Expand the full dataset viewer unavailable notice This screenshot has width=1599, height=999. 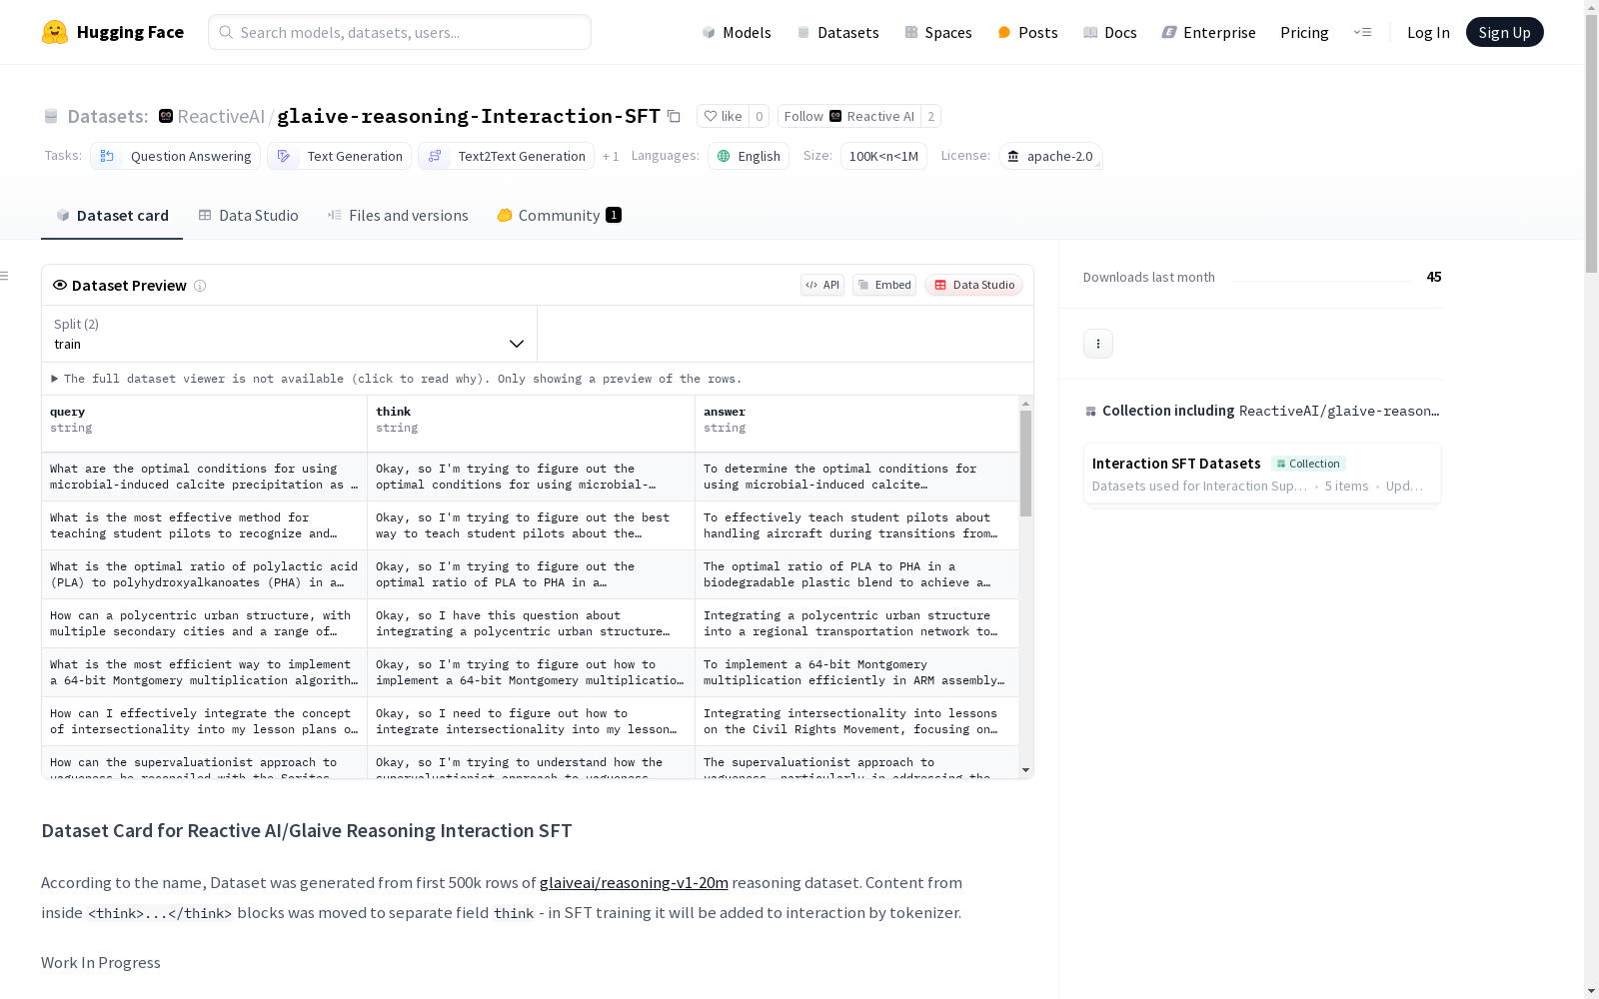tap(397, 379)
